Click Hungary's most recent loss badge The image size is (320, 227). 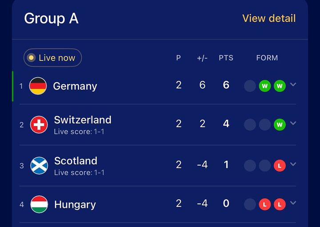click(280, 204)
